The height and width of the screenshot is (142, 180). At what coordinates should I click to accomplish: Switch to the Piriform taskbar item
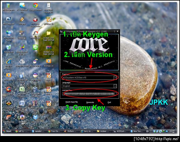point(70,131)
